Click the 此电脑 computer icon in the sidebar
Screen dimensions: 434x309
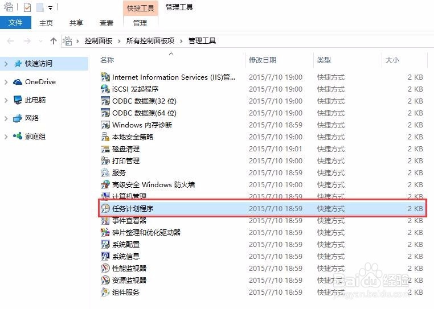pyautogui.click(x=18, y=100)
